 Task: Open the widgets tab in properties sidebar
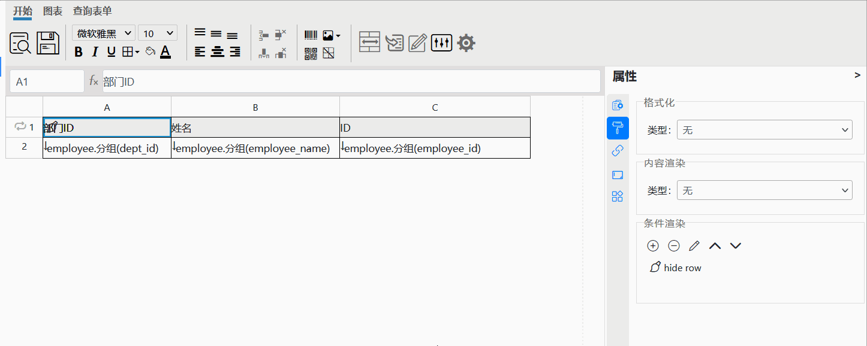click(x=618, y=196)
